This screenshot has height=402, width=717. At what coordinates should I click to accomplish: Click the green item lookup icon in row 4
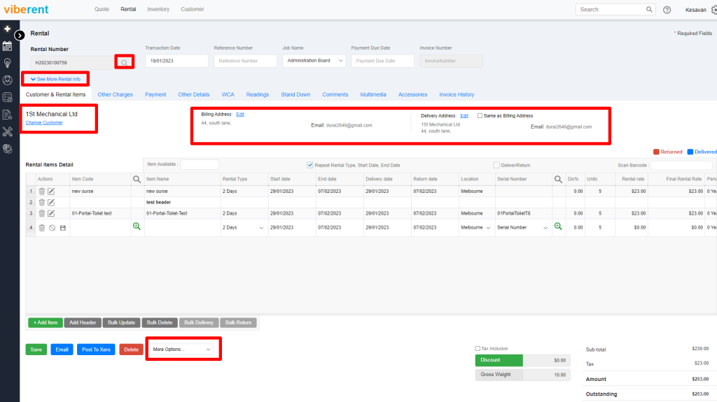click(137, 227)
